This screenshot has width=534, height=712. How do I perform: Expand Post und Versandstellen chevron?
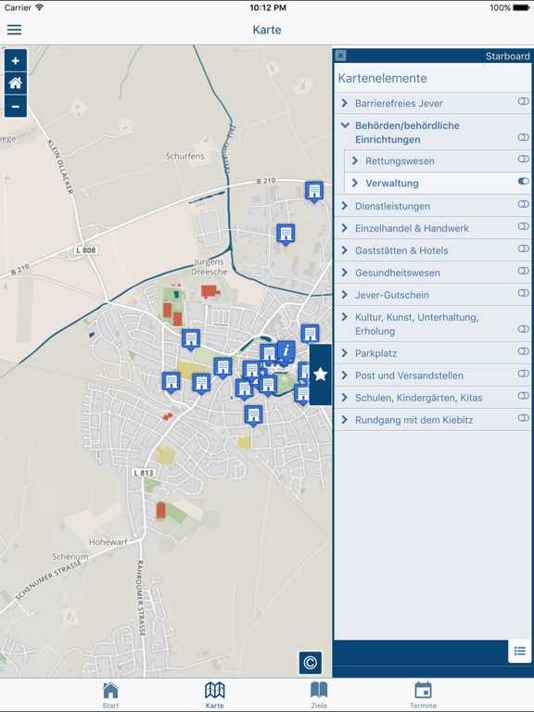[x=345, y=375]
